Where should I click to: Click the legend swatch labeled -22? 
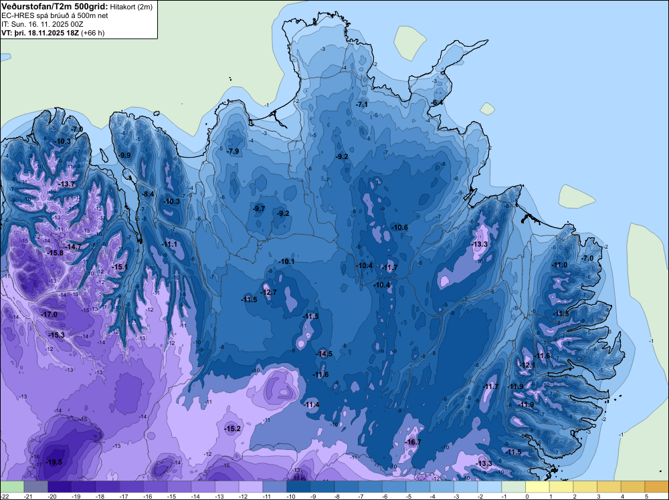pos(12,487)
